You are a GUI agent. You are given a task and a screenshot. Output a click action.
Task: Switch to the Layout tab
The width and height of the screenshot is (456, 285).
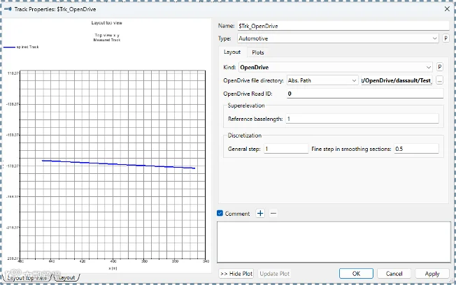tap(232, 52)
